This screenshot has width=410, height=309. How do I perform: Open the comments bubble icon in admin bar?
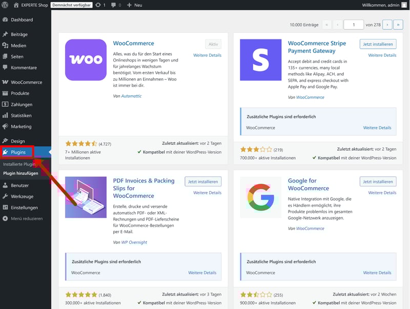click(113, 5)
